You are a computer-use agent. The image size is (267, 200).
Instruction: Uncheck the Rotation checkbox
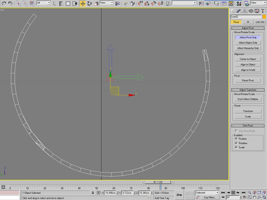click(x=236, y=143)
